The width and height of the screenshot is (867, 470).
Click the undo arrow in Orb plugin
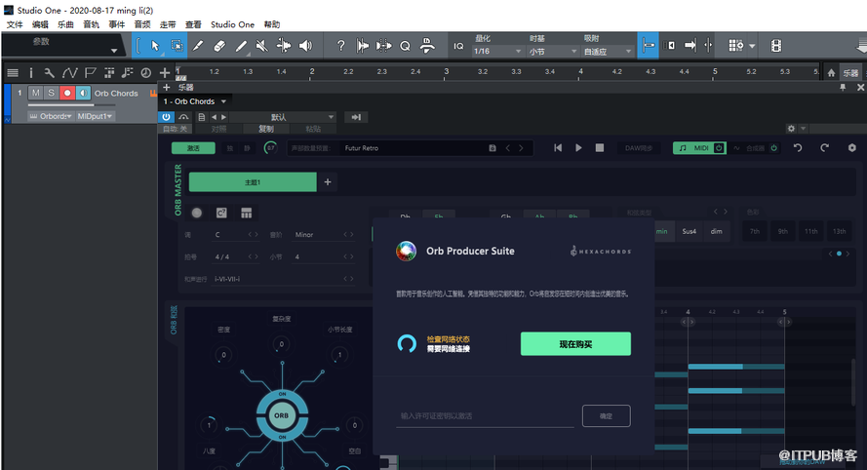[798, 148]
